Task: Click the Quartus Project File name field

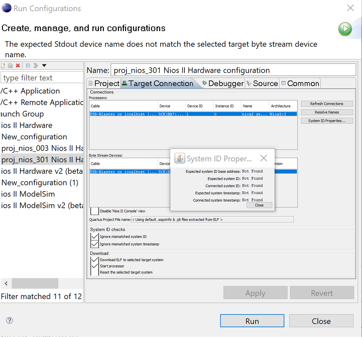Action: pyautogui.click(x=212, y=220)
